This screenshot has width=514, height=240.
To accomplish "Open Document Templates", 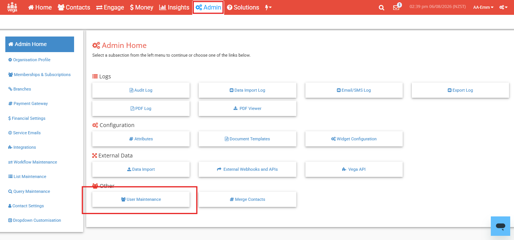I will pos(247,139).
